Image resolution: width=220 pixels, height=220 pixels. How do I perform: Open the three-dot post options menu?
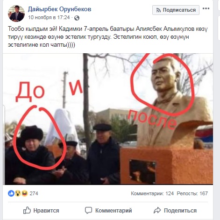pyautogui.click(x=206, y=8)
